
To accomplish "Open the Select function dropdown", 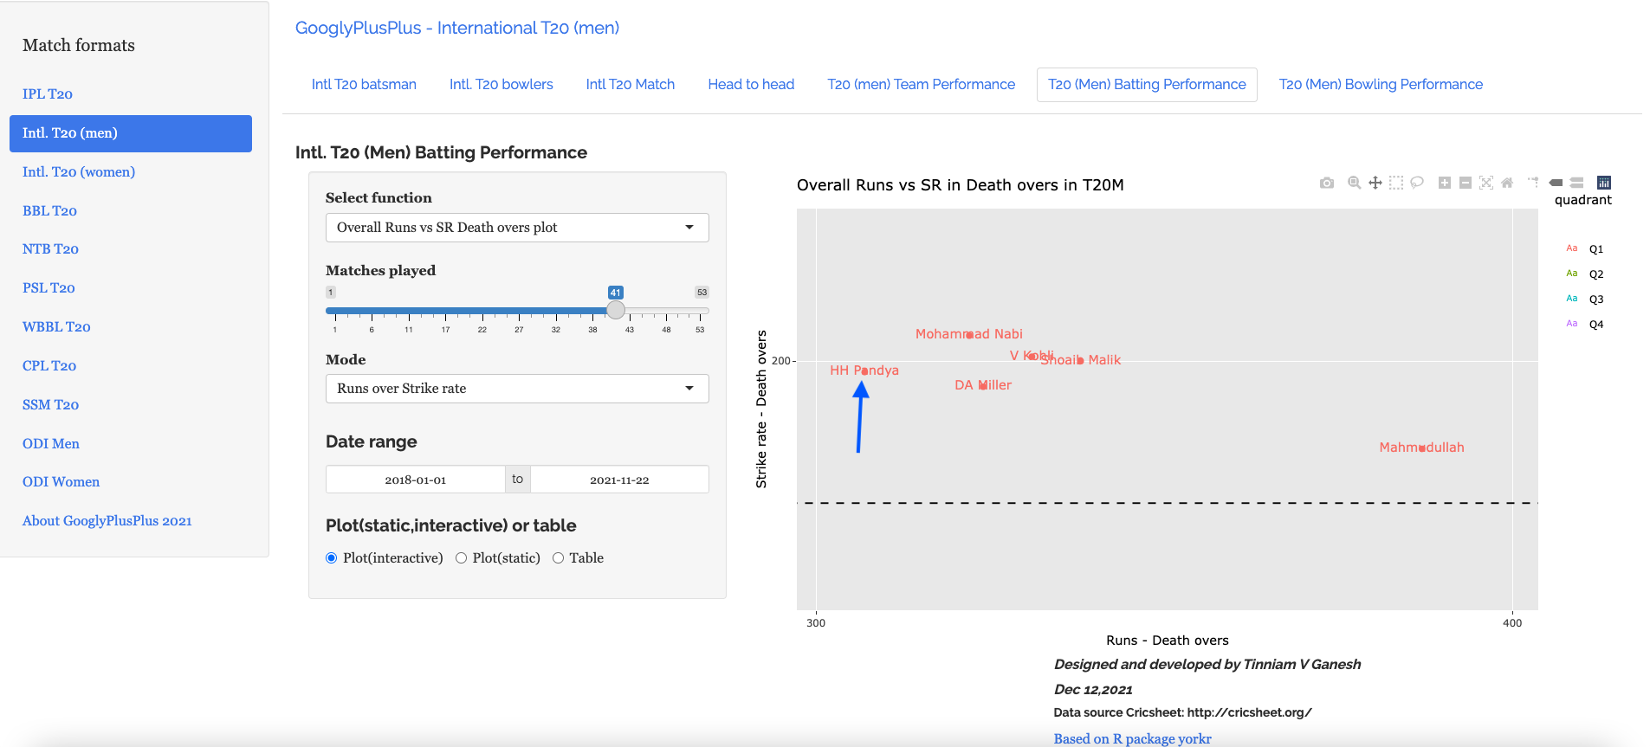I will (516, 228).
